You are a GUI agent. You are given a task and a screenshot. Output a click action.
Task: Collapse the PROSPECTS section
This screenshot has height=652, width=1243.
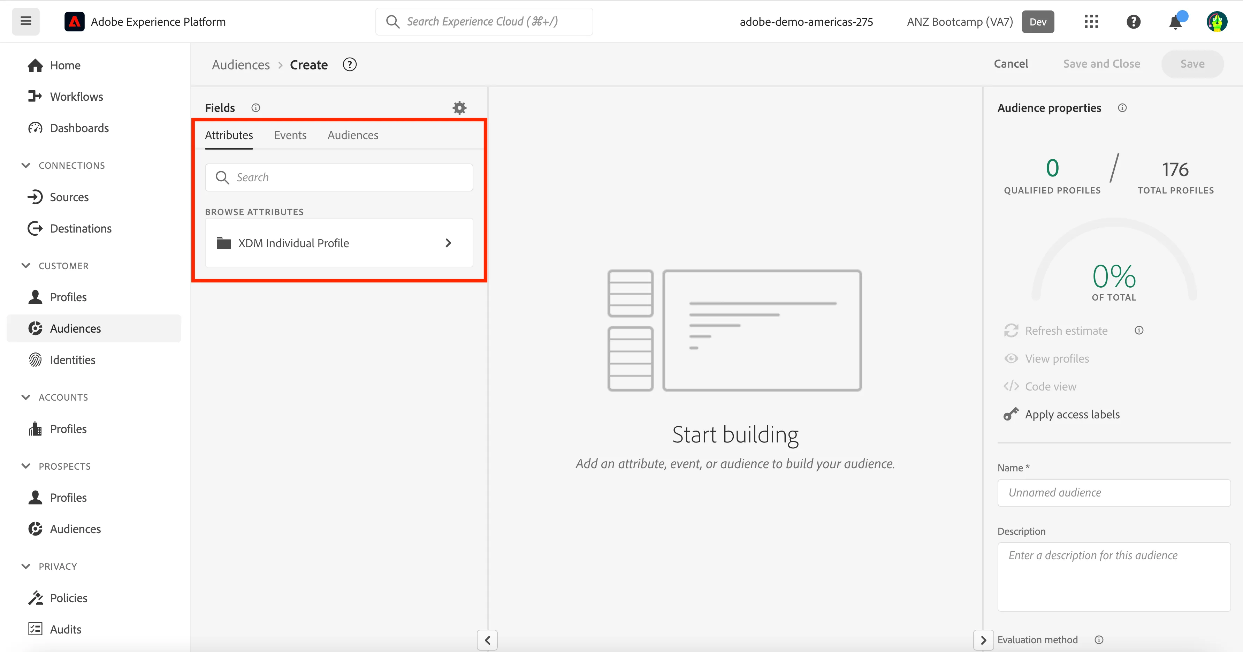pyautogui.click(x=26, y=466)
